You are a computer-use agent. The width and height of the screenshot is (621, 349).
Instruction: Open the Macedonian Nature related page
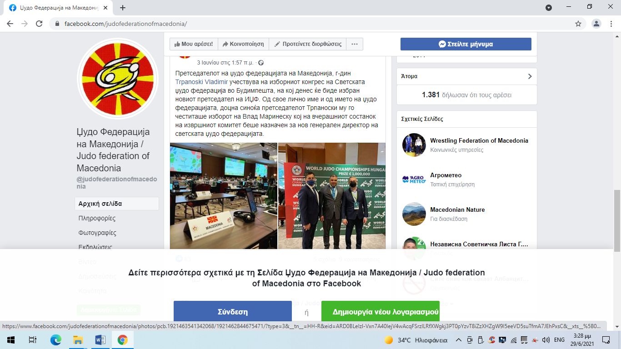click(457, 209)
